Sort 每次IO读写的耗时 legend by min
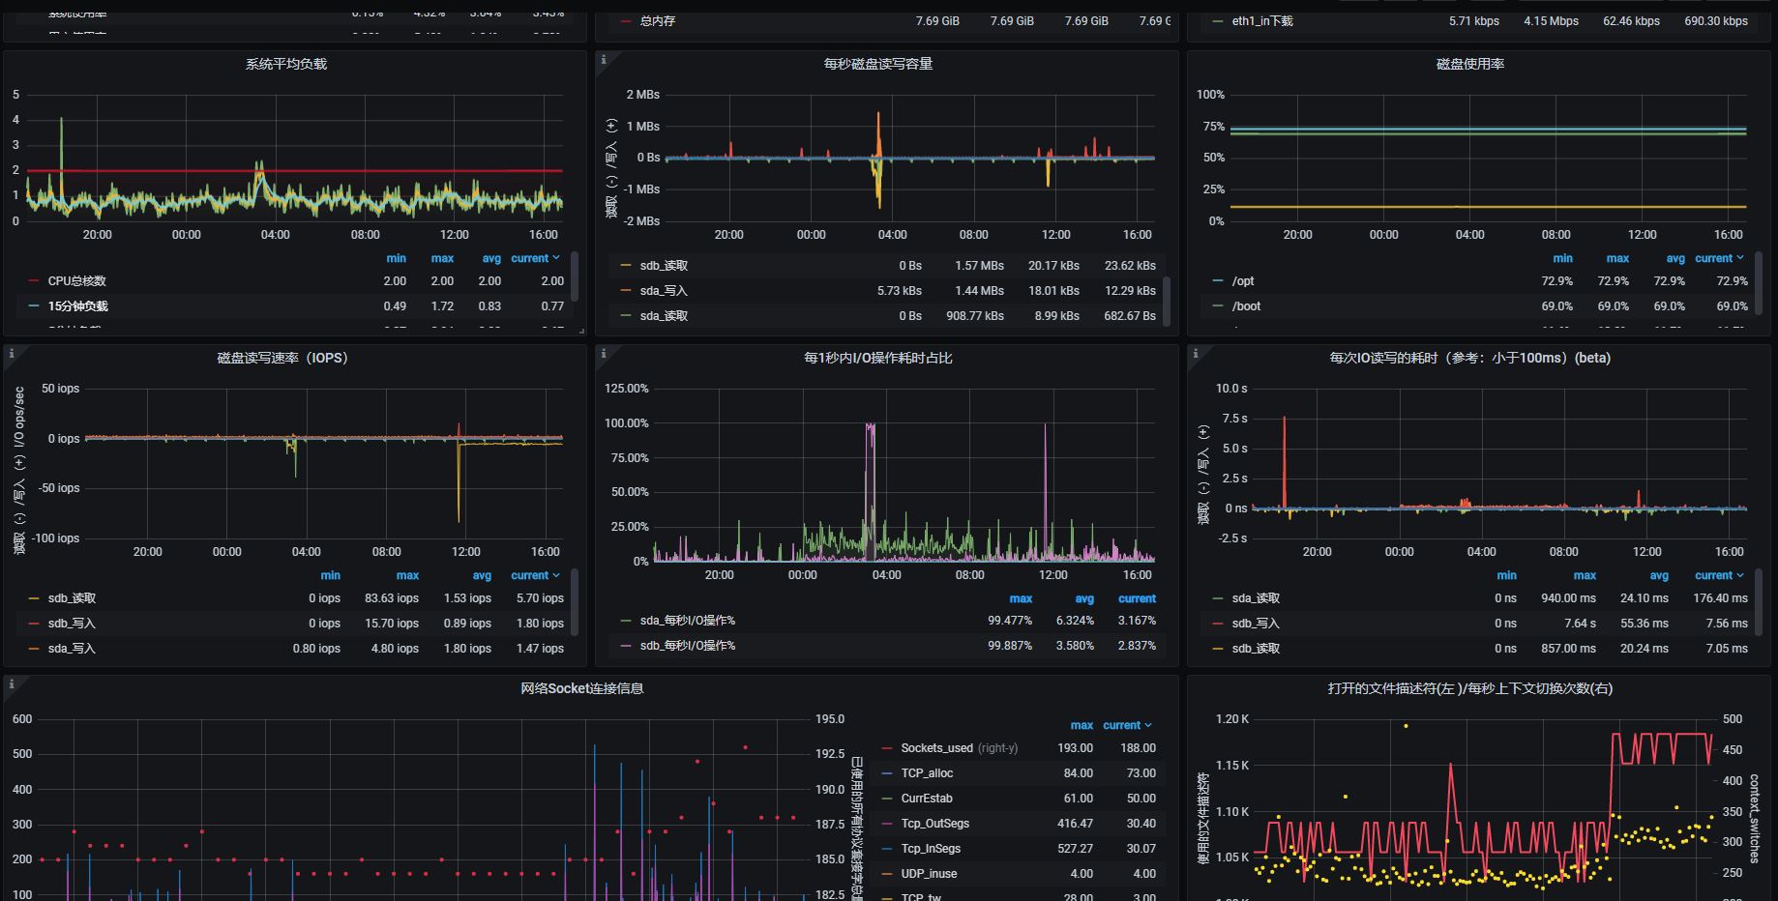The width and height of the screenshot is (1778, 901). pyautogui.click(x=1506, y=575)
